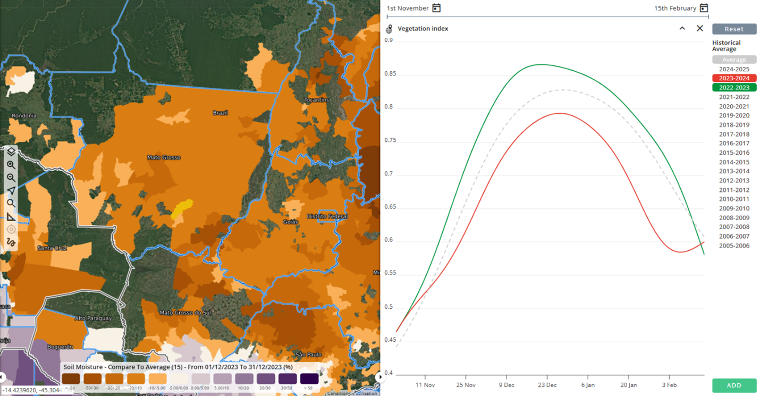Activate the freehand drawing tool
The image size is (760, 396).
pyautogui.click(x=11, y=241)
